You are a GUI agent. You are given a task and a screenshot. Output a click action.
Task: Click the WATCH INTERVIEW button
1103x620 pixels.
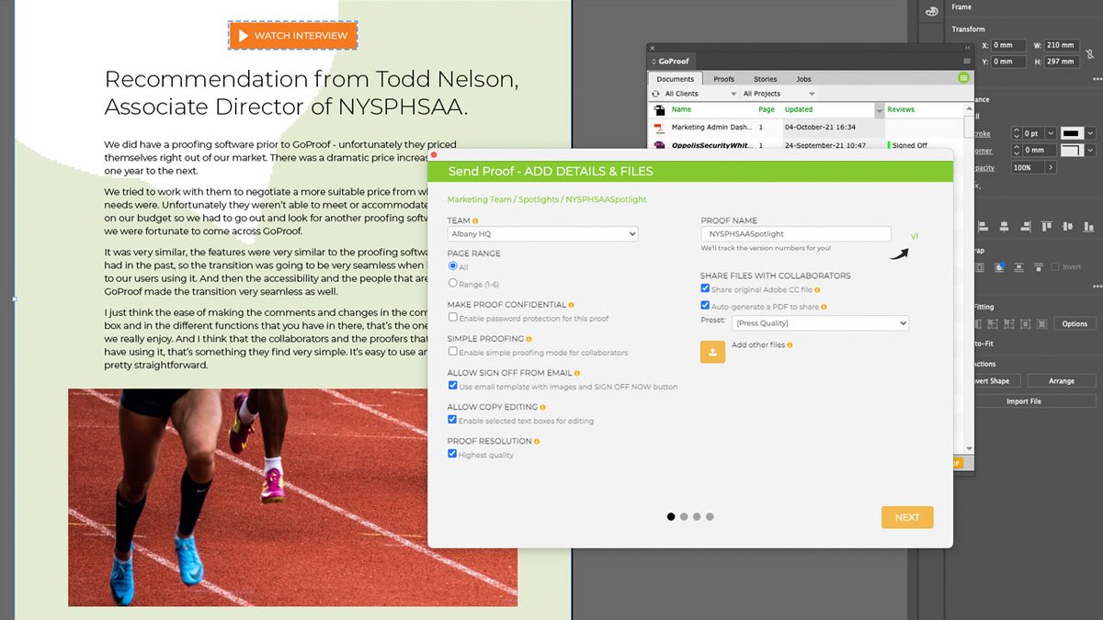pos(292,36)
